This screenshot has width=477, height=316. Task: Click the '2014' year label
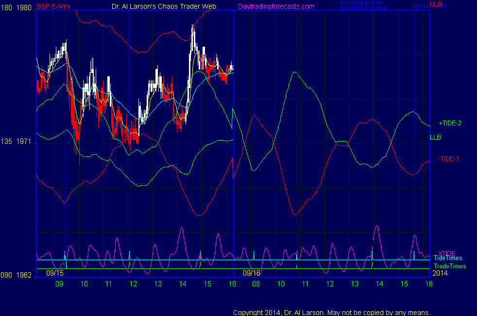click(440, 273)
